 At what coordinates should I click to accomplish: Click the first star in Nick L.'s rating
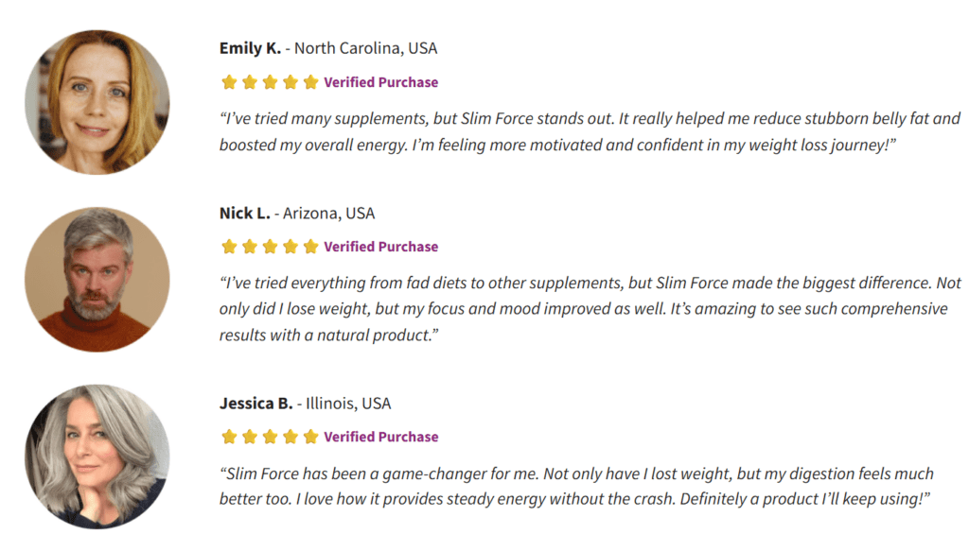pyautogui.click(x=229, y=247)
